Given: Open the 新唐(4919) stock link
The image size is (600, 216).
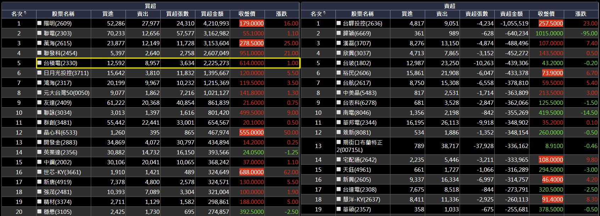Looking at the screenshot, I should click(57, 182).
